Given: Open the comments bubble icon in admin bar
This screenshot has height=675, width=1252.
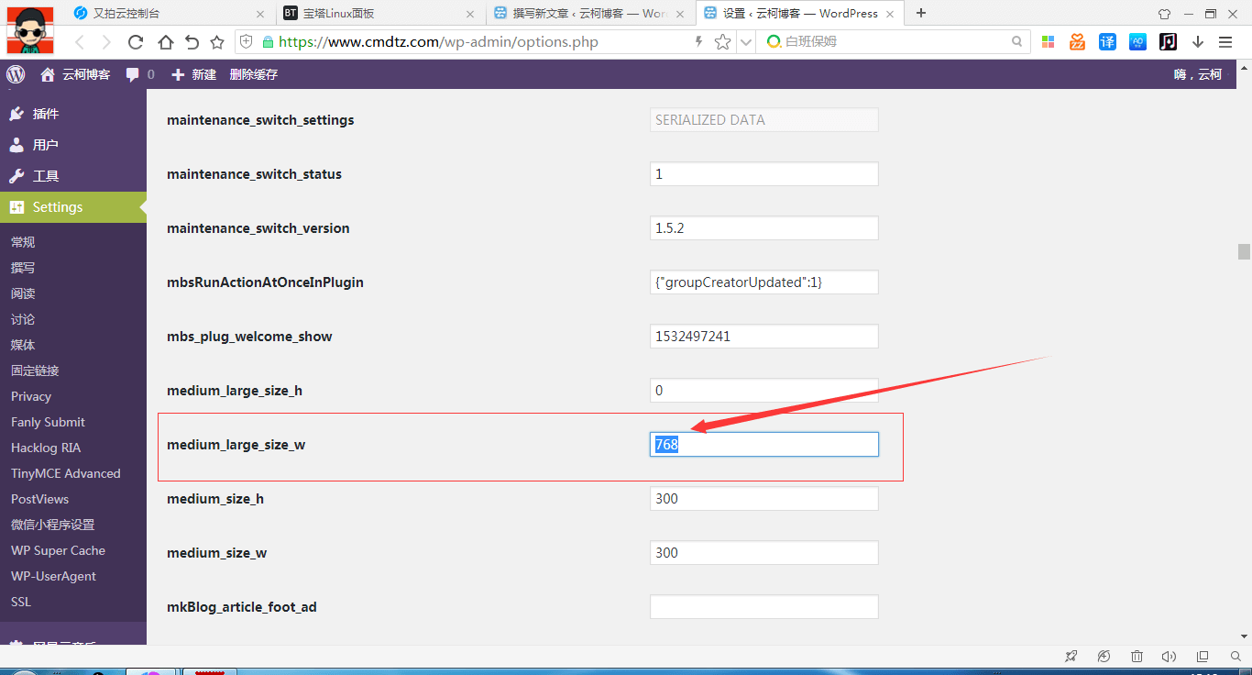Looking at the screenshot, I should [134, 74].
